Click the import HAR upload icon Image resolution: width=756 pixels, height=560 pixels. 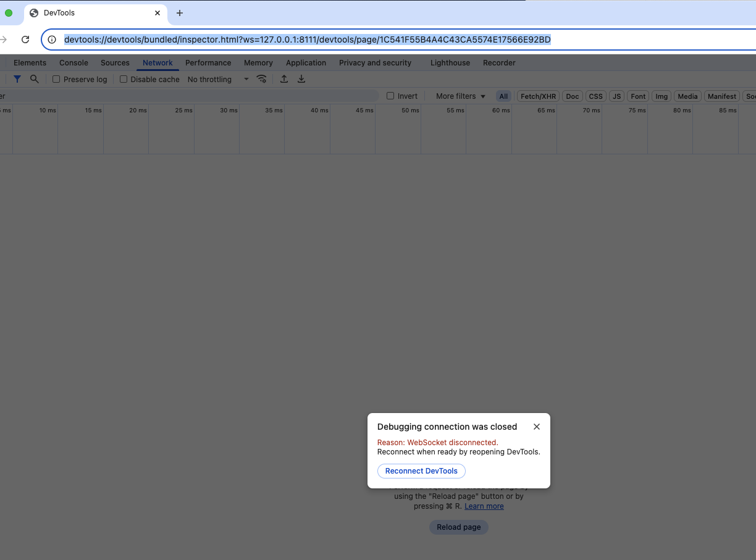284,79
